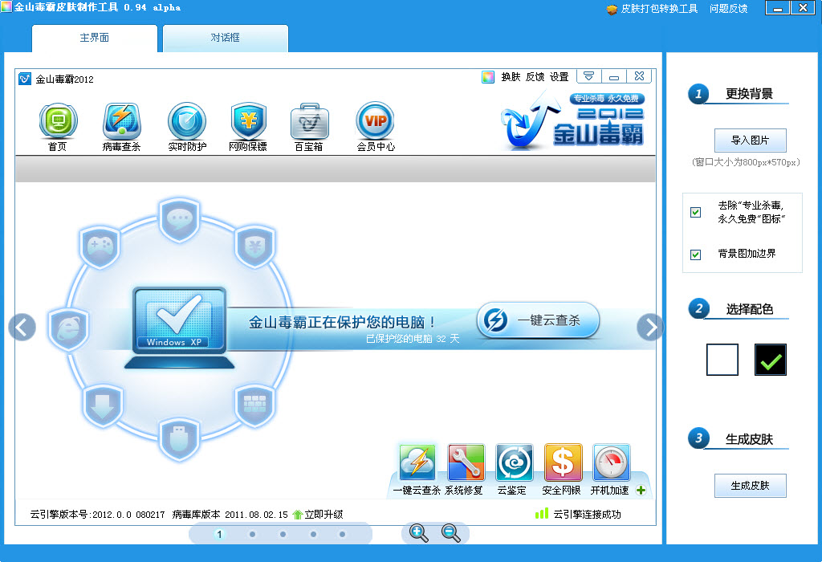Click the 网购保镖 shopping guard icon
The image size is (822, 562).
tap(249, 121)
